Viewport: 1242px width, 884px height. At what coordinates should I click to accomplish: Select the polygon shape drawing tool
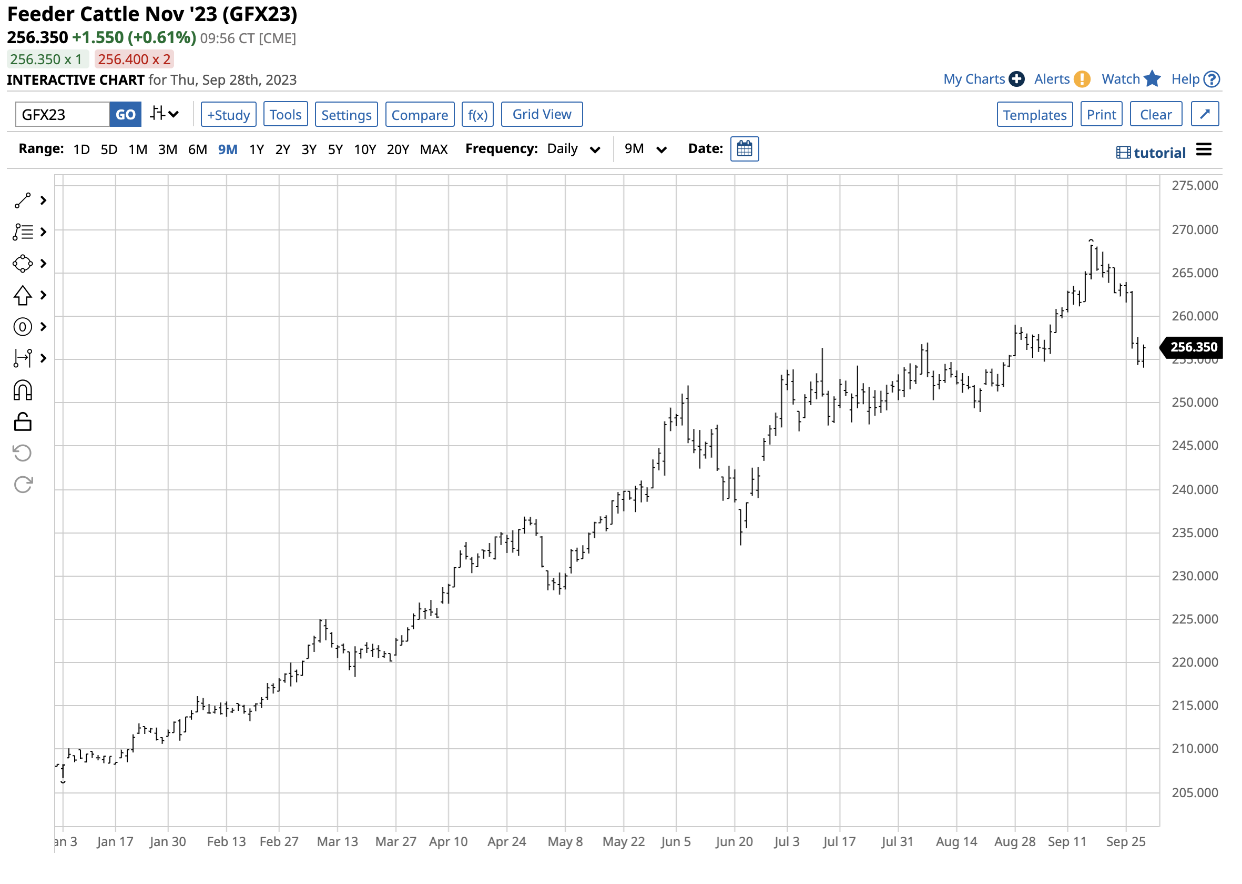click(x=22, y=264)
